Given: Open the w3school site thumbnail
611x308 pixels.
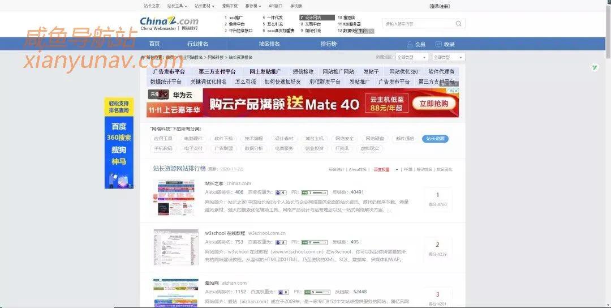Looking at the screenshot, I should click(x=176, y=247).
